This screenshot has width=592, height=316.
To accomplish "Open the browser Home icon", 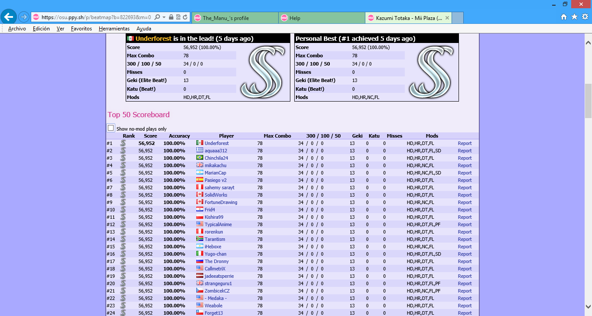I will click(x=564, y=17).
